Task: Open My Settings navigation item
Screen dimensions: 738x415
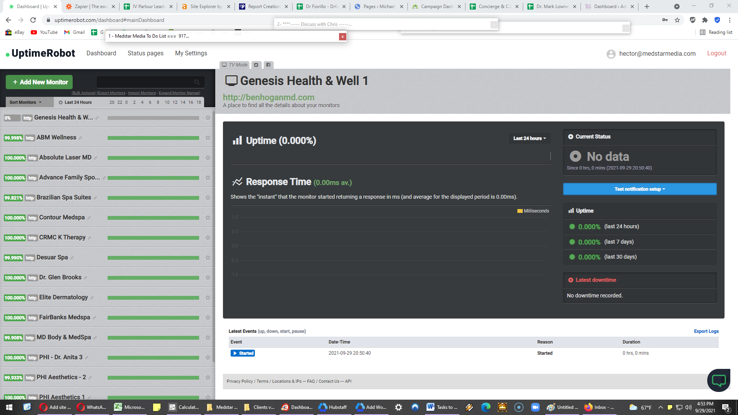Action: click(x=191, y=53)
